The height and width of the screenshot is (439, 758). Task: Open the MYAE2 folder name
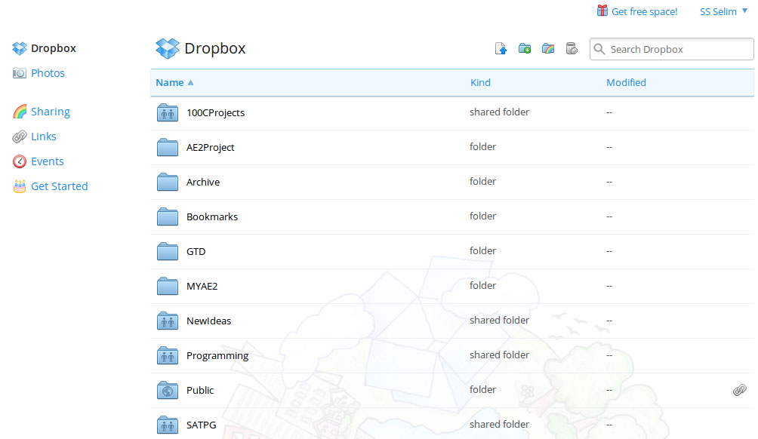[x=202, y=287]
